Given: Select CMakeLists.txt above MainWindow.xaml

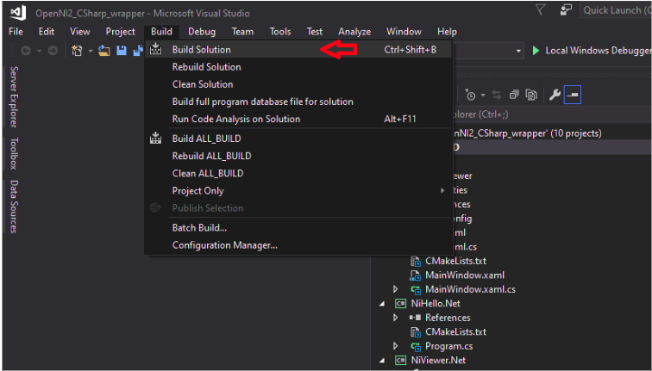Looking at the screenshot, I should (455, 261).
